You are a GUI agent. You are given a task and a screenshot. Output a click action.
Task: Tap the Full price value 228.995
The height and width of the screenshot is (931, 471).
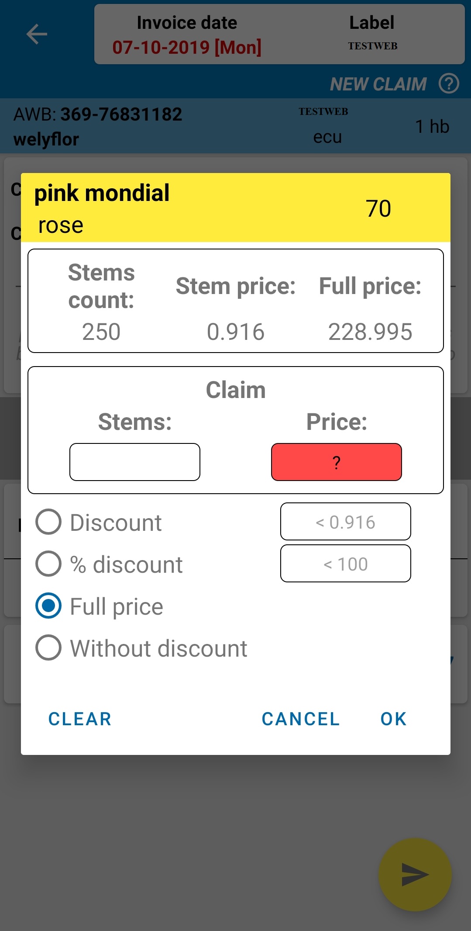pyautogui.click(x=370, y=332)
